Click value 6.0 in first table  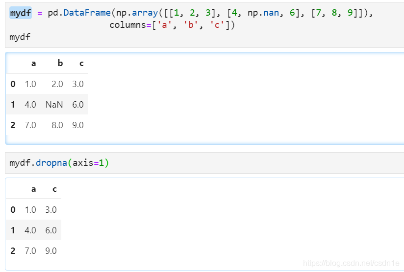78,105
